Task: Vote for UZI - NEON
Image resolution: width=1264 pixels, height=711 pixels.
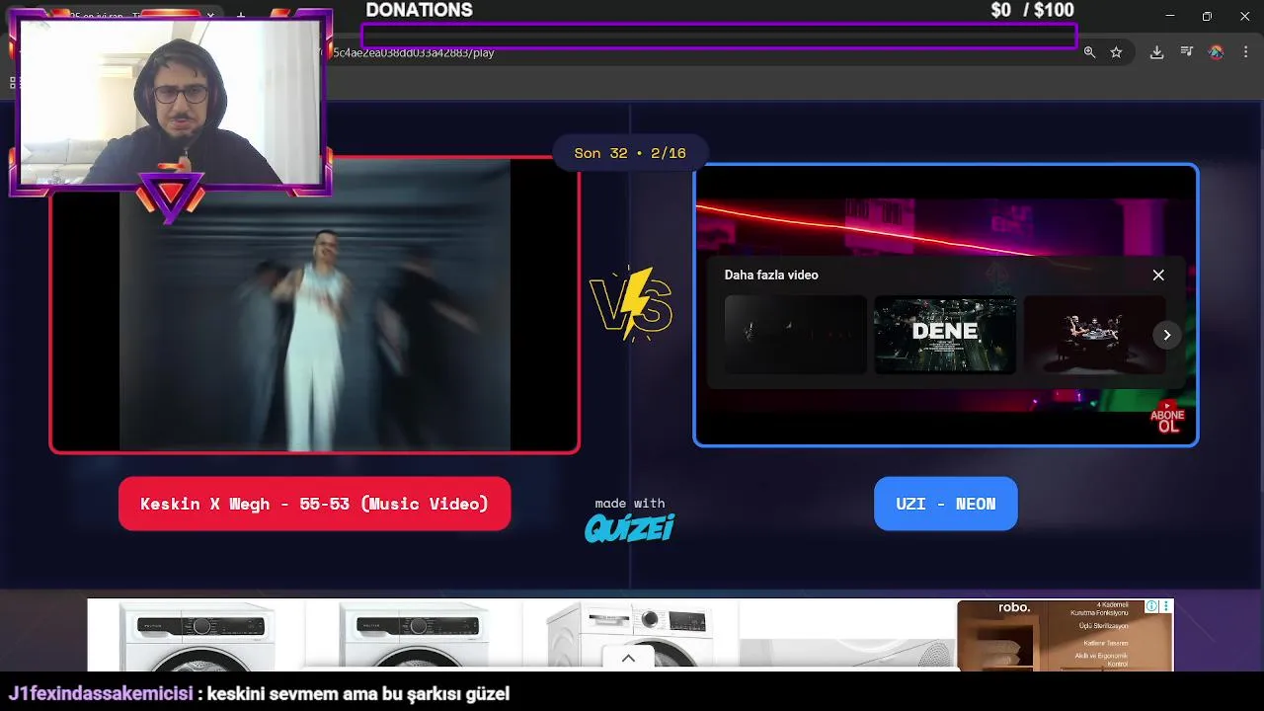Action: click(945, 504)
